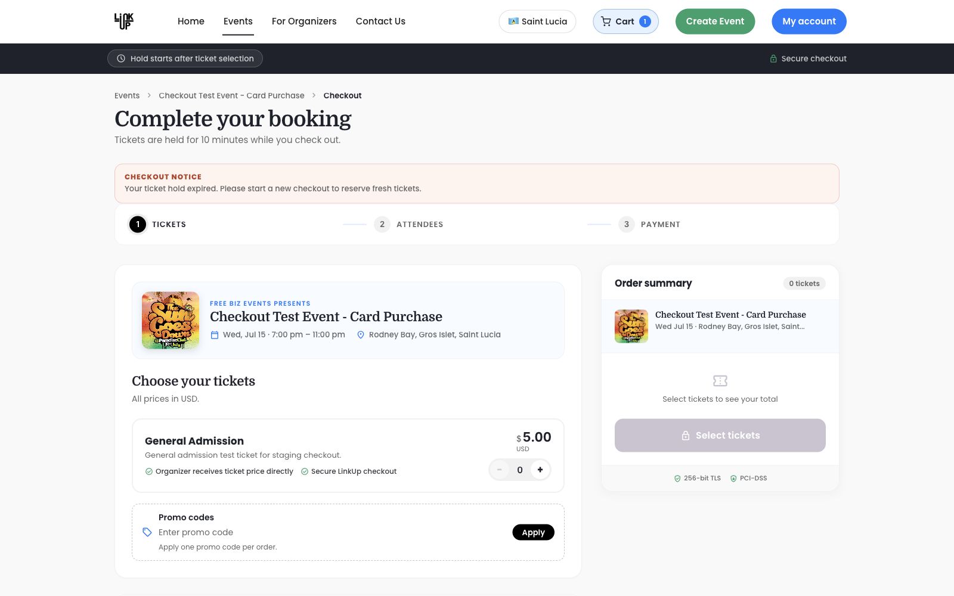The image size is (954, 596).
Task: Open the Events menu item
Action: [238, 21]
